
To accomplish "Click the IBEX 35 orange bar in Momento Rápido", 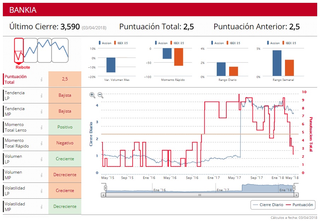I will (x=179, y=57).
